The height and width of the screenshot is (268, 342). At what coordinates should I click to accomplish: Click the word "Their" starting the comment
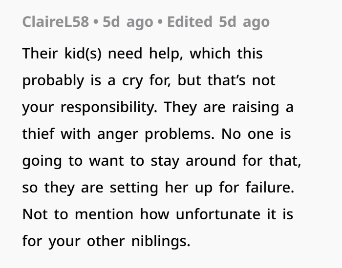[x=40, y=53]
